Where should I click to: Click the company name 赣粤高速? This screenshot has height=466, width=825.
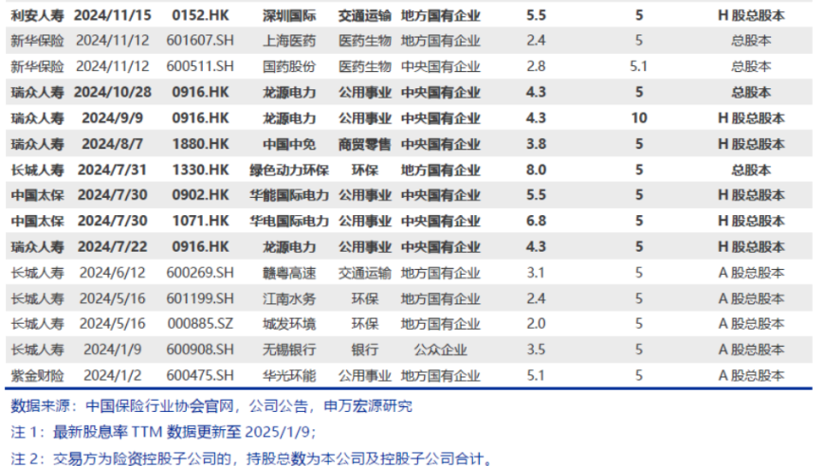(x=289, y=273)
